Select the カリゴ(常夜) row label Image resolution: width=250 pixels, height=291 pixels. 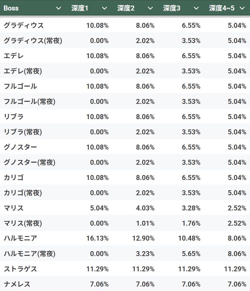(23, 193)
